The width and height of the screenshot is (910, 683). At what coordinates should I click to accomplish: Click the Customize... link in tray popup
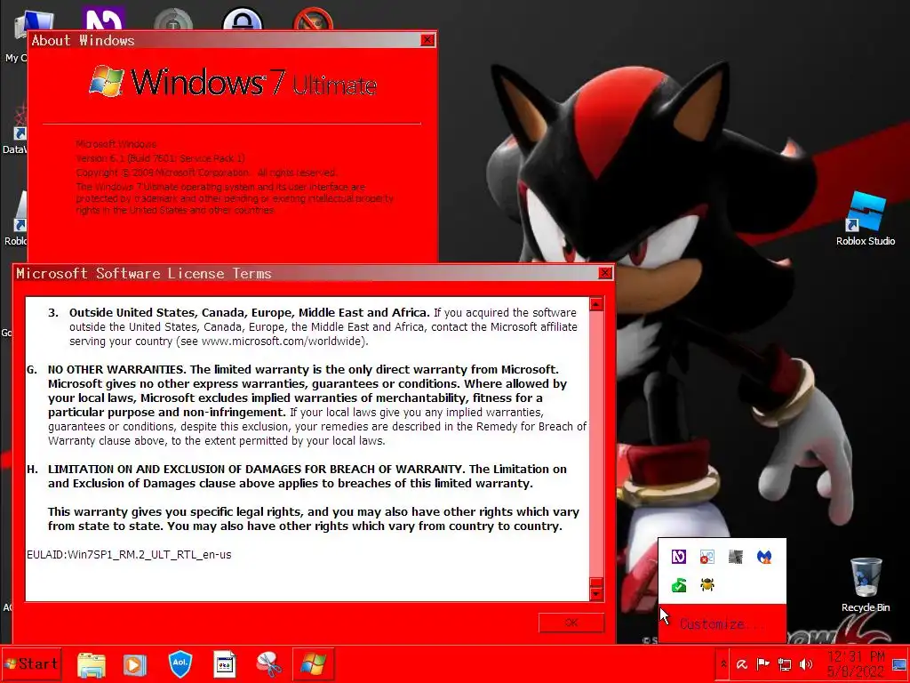pyautogui.click(x=721, y=624)
